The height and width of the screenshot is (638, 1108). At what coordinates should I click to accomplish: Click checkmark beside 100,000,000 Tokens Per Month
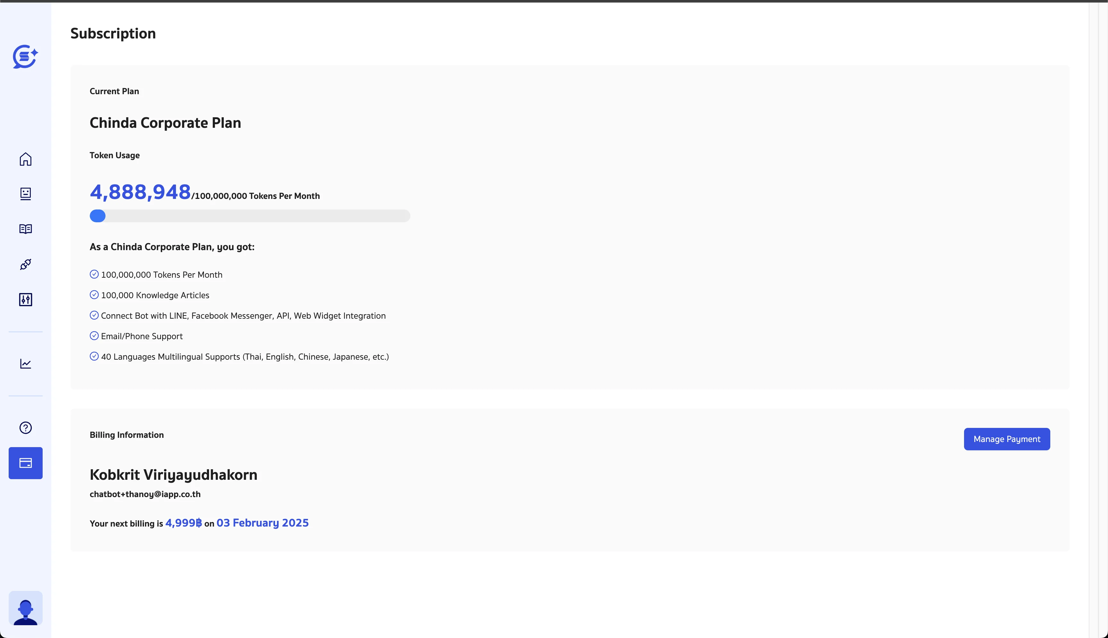click(x=94, y=274)
